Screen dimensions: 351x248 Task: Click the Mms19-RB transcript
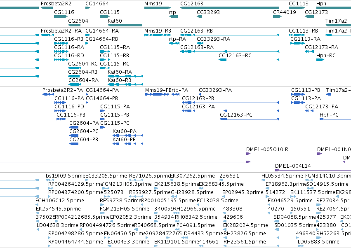158,35
